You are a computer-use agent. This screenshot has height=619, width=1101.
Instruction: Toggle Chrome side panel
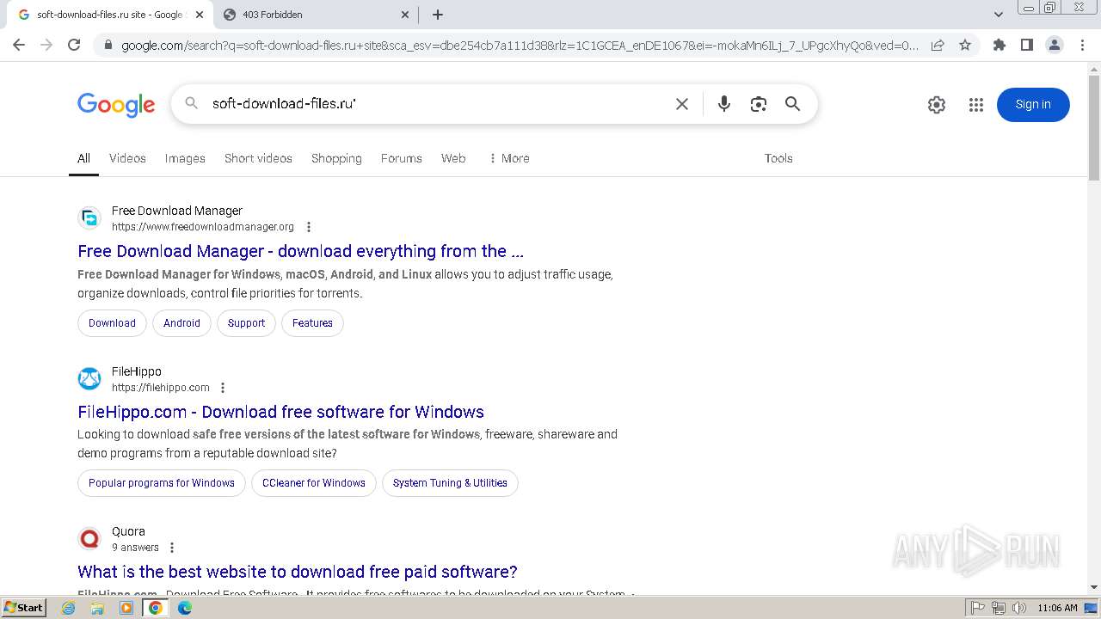point(1026,45)
